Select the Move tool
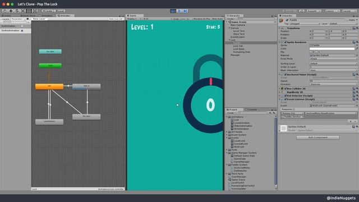Viewport: 359px width, 202px height. (x=11, y=11)
